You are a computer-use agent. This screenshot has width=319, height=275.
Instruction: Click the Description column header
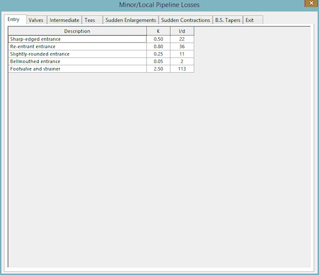pos(77,31)
